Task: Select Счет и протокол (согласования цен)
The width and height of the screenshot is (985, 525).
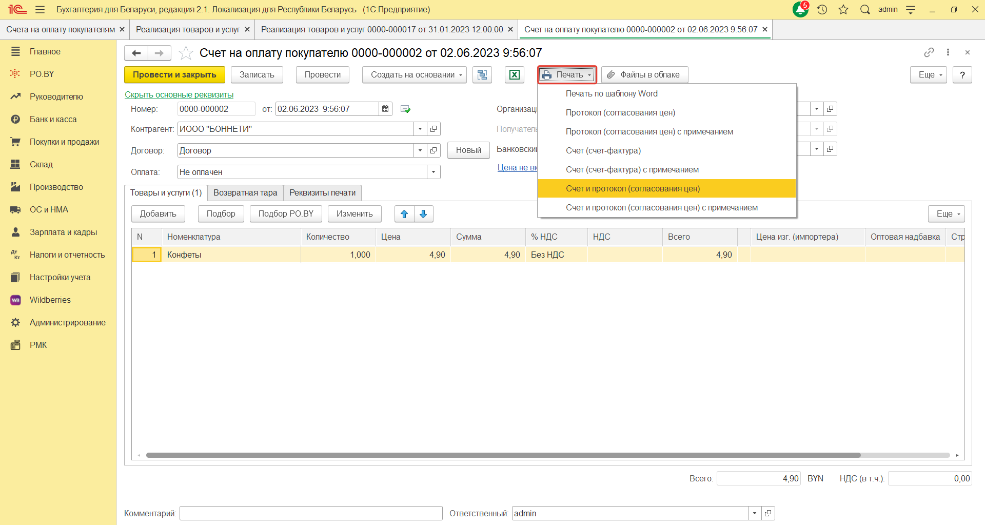Action: click(633, 188)
